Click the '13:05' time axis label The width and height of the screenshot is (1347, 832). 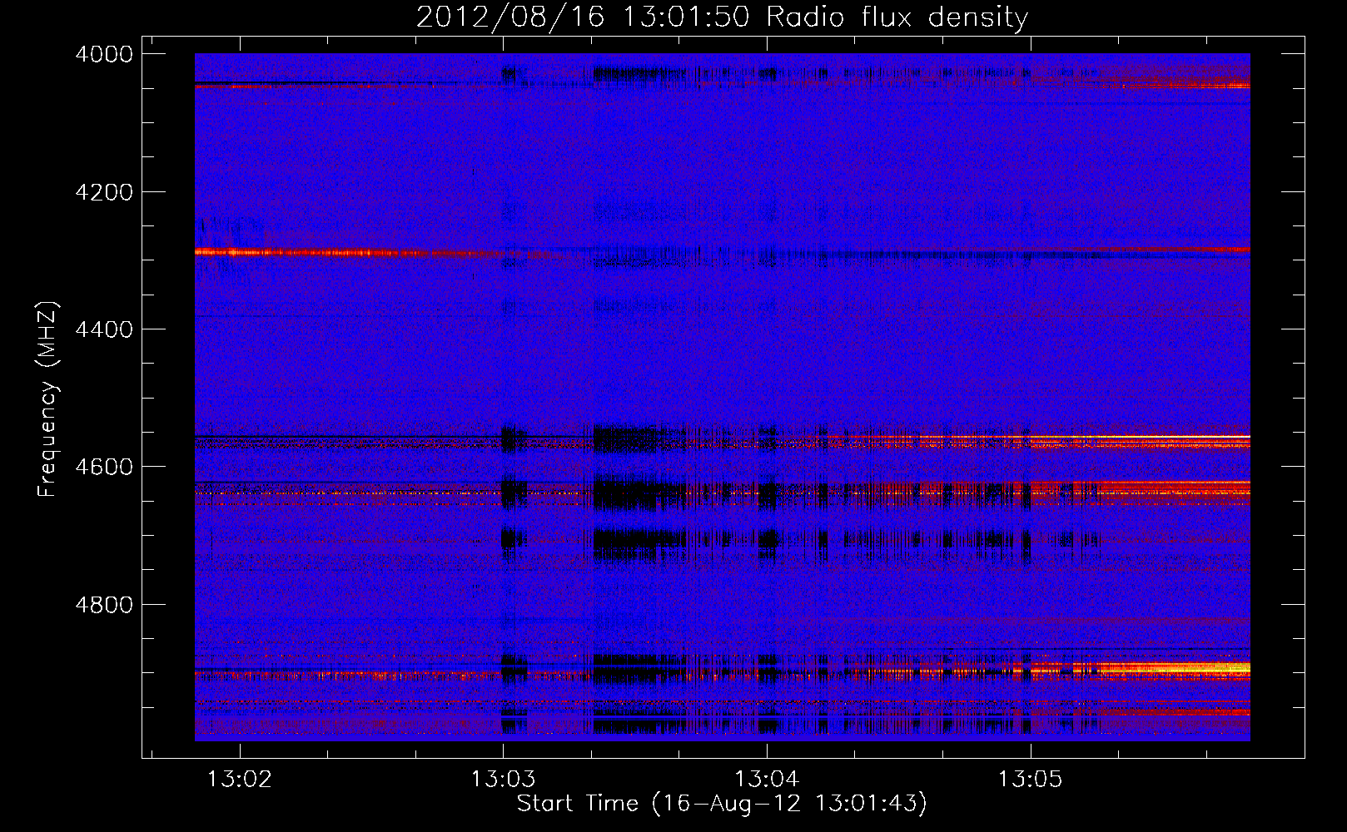(x=1030, y=779)
